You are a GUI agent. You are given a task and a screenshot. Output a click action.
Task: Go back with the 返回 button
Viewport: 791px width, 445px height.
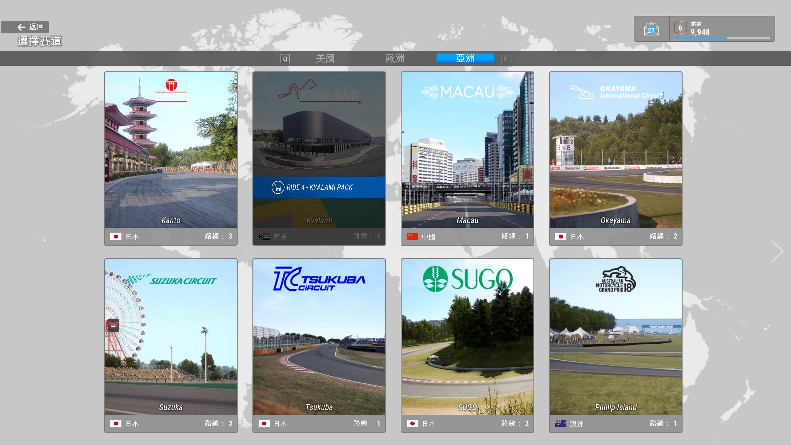tap(25, 27)
